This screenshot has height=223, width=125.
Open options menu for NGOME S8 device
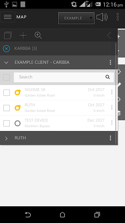point(112,92)
